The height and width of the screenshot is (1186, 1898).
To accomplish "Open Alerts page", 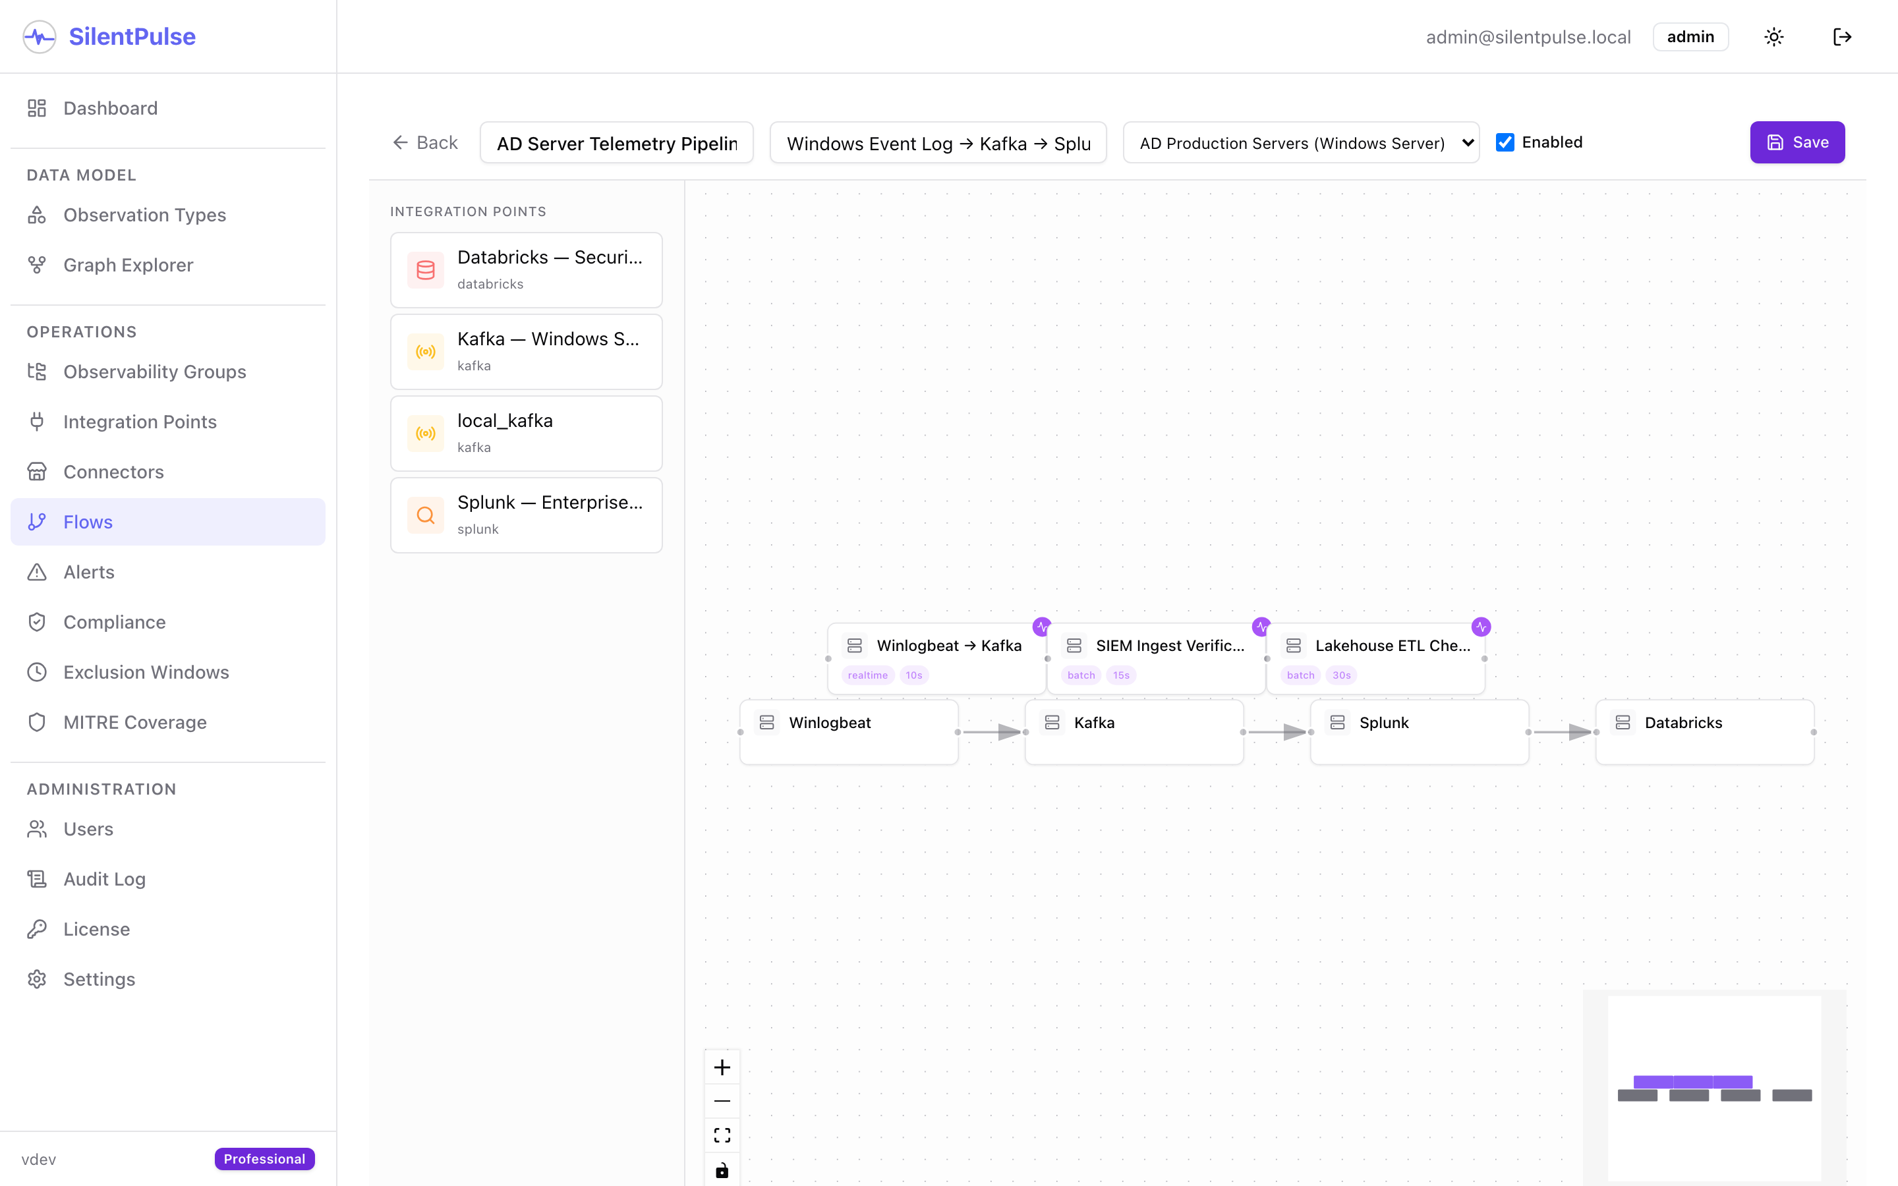I will click(168, 572).
